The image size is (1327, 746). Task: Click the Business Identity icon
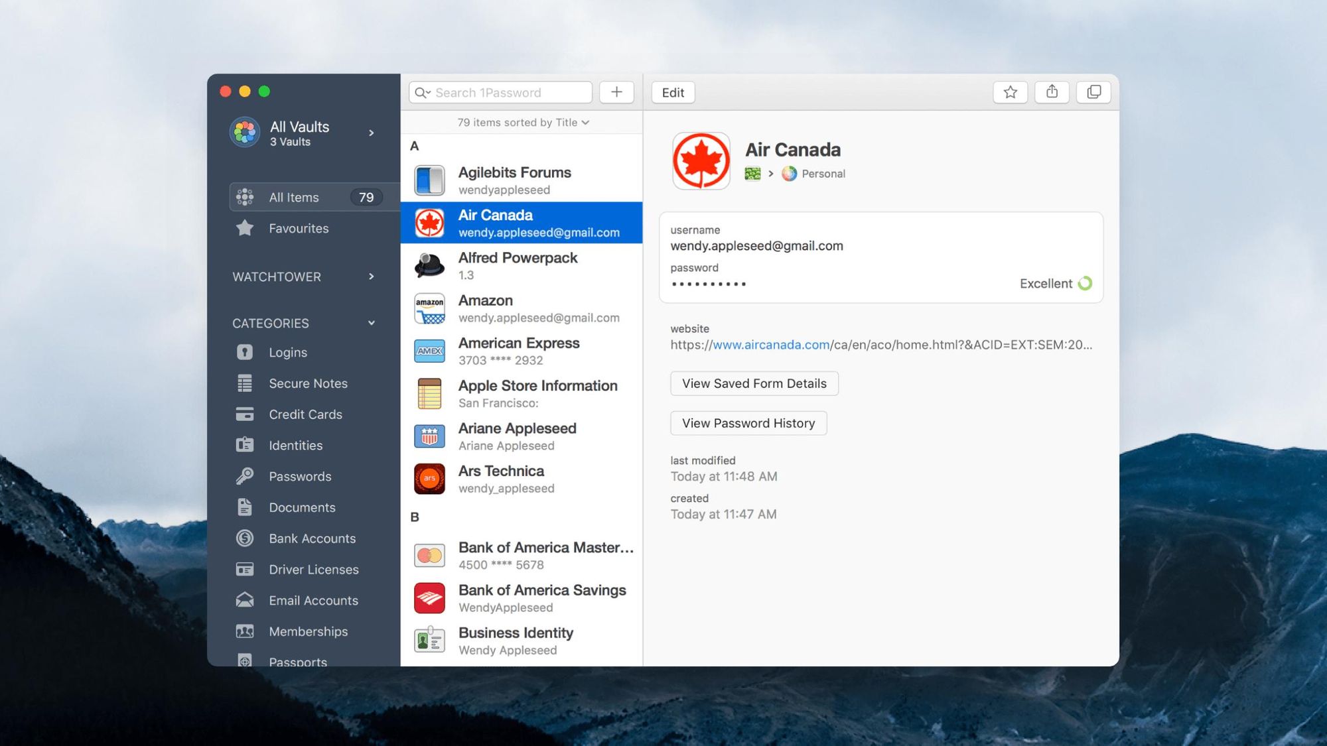(x=429, y=641)
